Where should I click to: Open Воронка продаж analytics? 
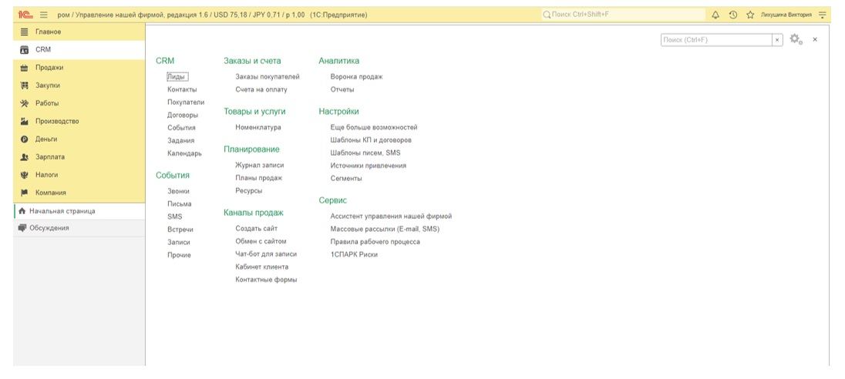(356, 77)
